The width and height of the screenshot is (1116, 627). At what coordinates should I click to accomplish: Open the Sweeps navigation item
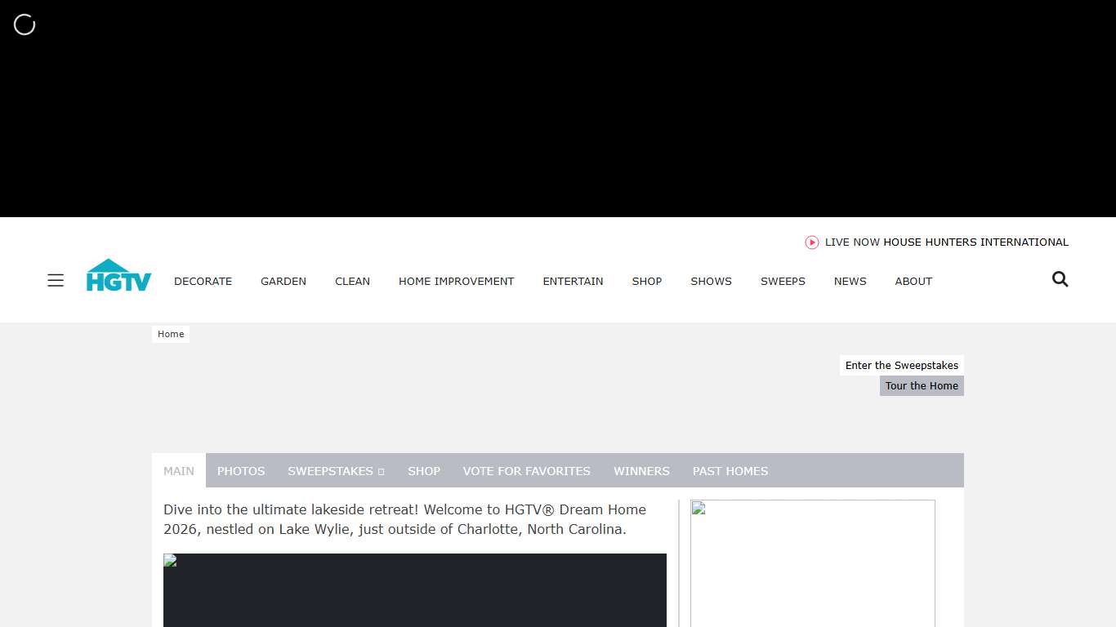tap(783, 281)
